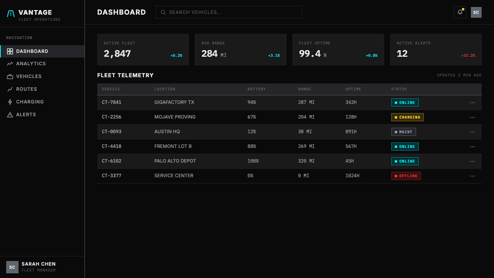Sort by the Location column header

(x=165, y=89)
